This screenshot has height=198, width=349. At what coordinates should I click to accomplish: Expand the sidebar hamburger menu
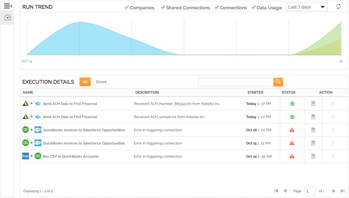coord(8,6)
